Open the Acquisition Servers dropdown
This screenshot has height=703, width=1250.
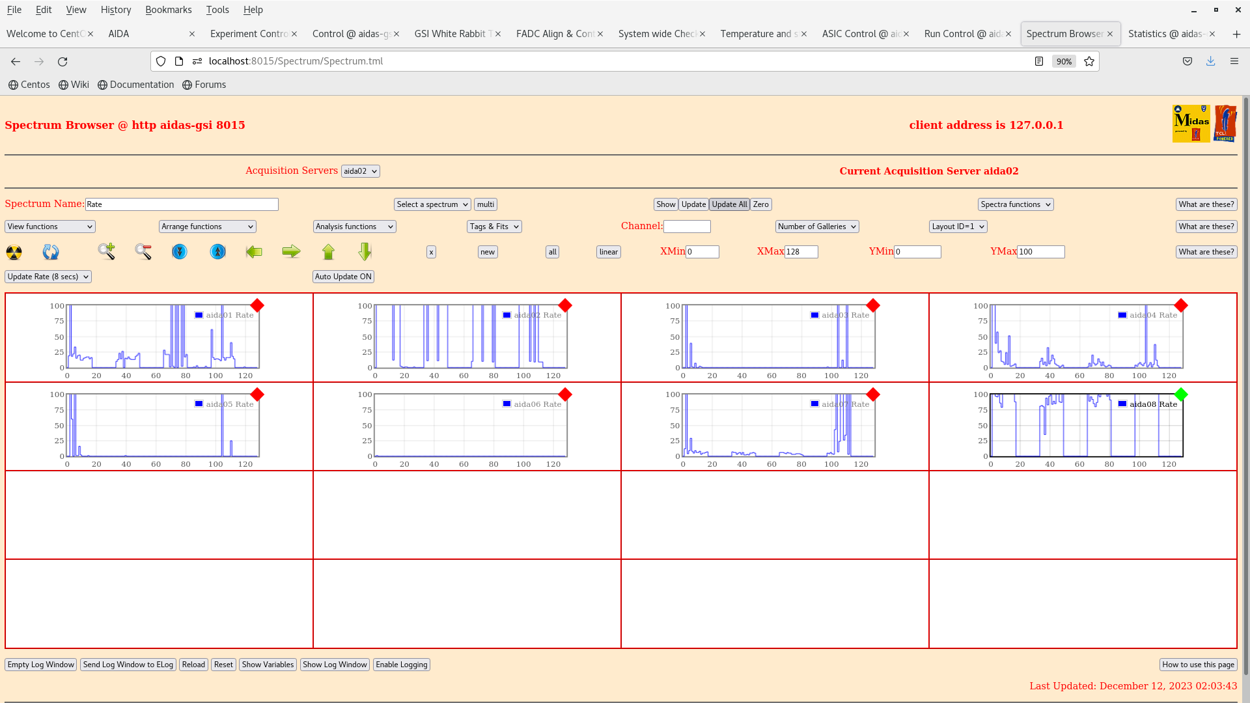click(360, 171)
